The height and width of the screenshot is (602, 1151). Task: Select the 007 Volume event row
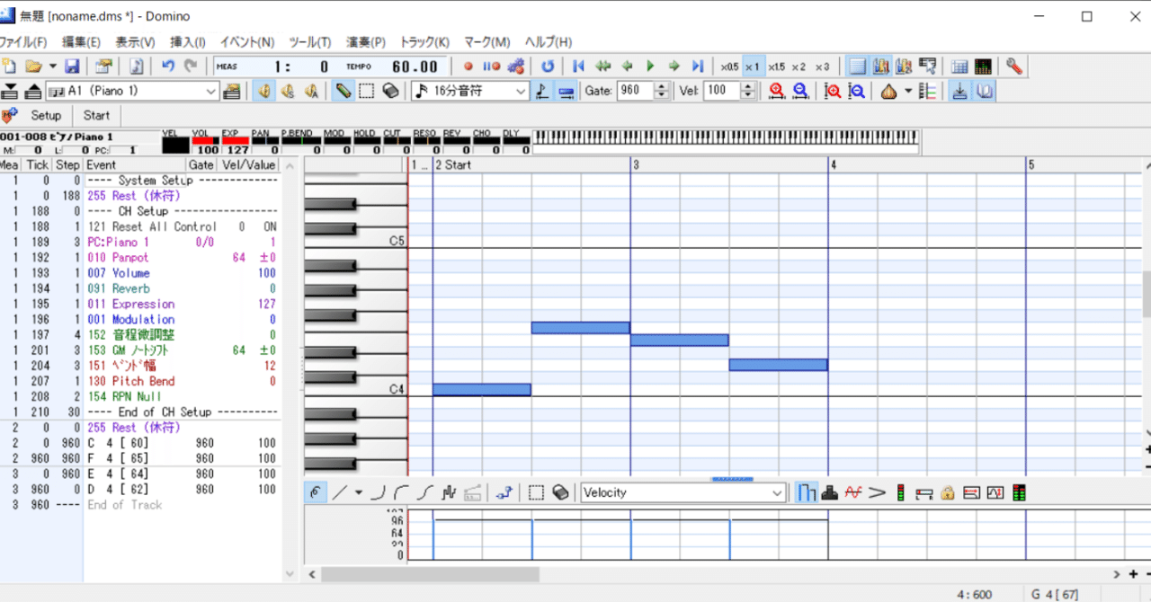pyautogui.click(x=139, y=273)
